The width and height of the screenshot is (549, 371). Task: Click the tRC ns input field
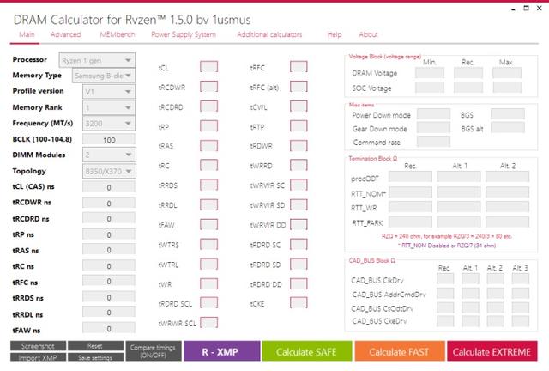click(109, 265)
